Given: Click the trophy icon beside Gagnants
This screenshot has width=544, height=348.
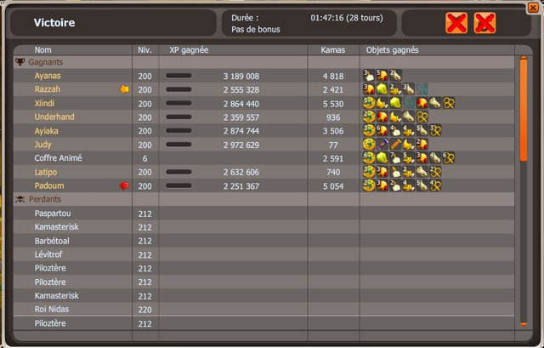Looking at the screenshot, I should pyautogui.click(x=20, y=62).
